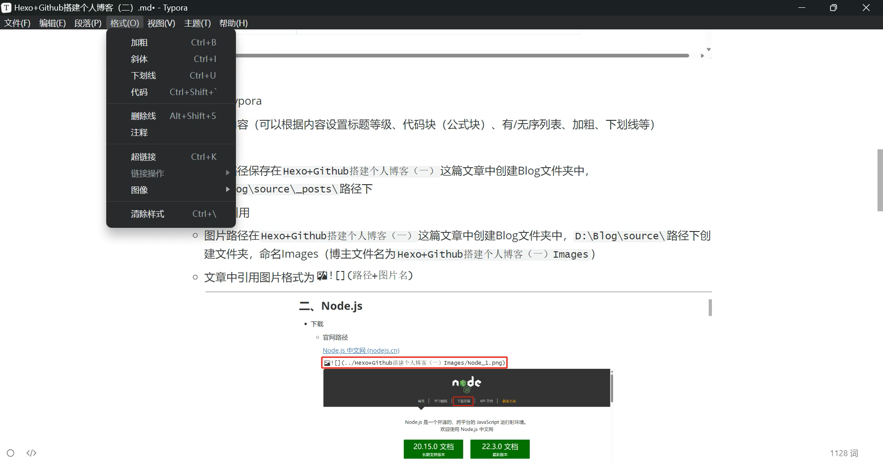
Task: Click inline code D:\Blog\source\ text
Action: [x=619, y=236]
